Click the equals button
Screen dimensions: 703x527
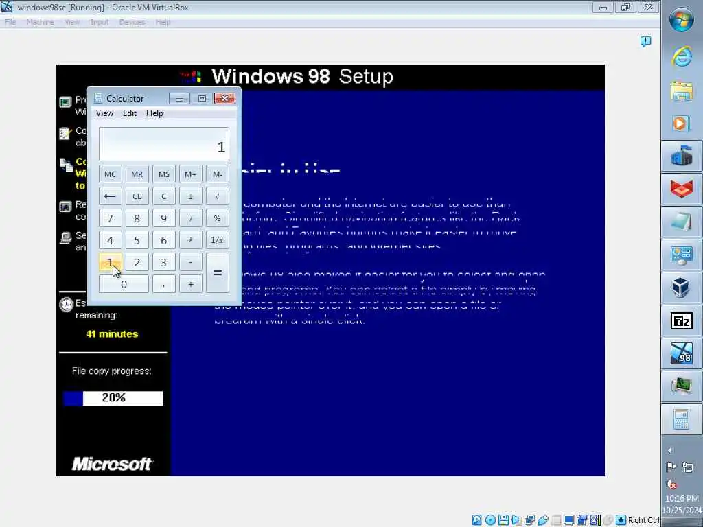[218, 273]
